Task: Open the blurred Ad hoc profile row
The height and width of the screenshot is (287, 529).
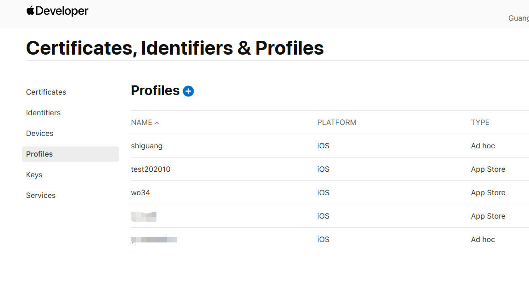Action: click(154, 240)
